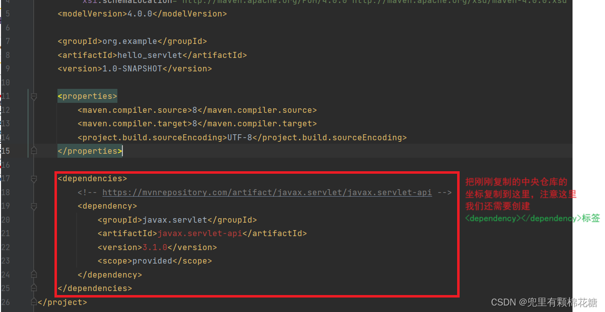Collapse the <properties> block fold marker

click(x=34, y=96)
